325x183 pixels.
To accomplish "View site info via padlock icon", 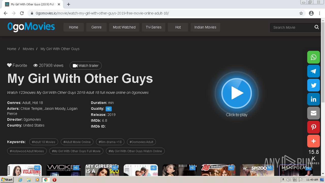I will [x=32, y=13].
